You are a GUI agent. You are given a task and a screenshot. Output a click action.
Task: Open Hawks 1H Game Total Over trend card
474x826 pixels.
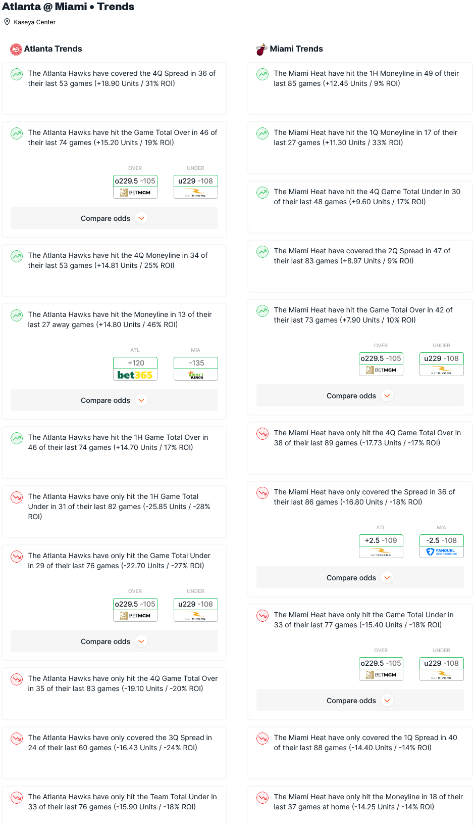114,452
